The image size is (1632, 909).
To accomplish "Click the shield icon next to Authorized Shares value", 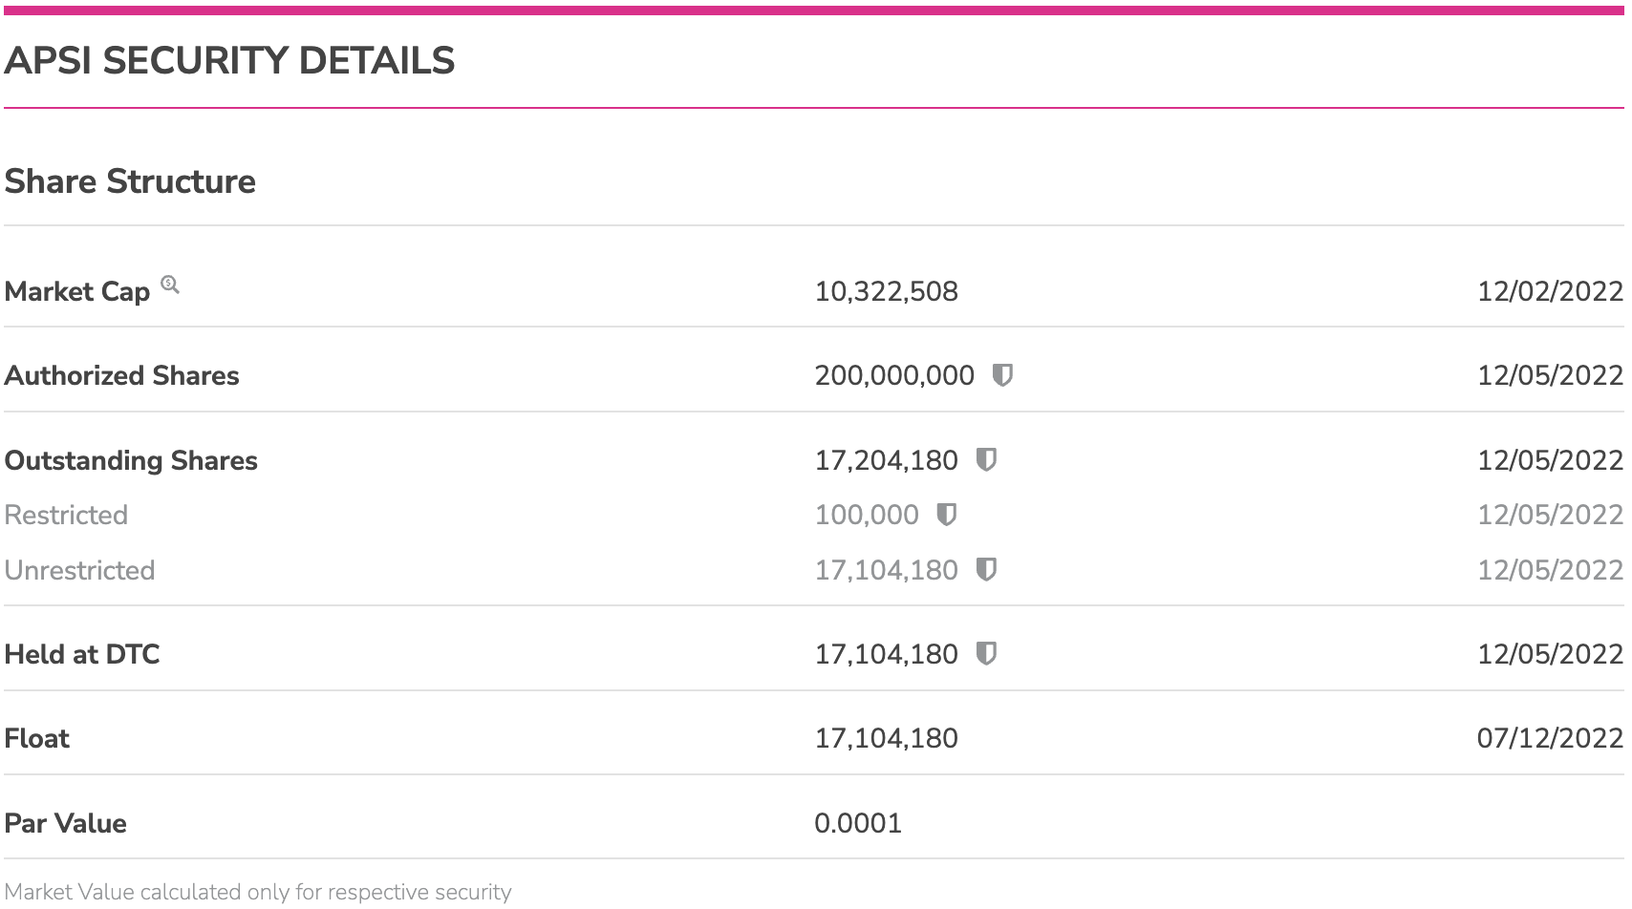I will (1002, 375).
